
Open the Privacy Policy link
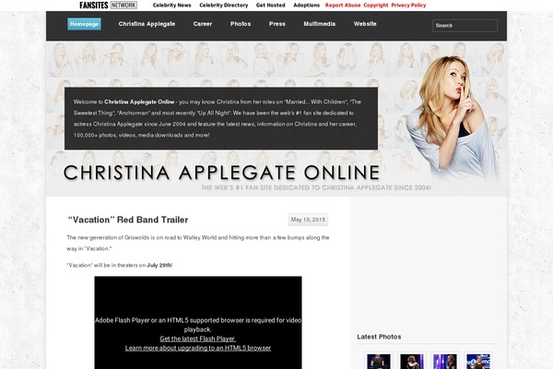(x=408, y=6)
